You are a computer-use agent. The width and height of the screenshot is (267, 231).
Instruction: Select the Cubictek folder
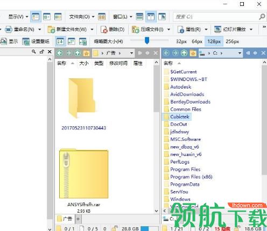tap(177, 117)
